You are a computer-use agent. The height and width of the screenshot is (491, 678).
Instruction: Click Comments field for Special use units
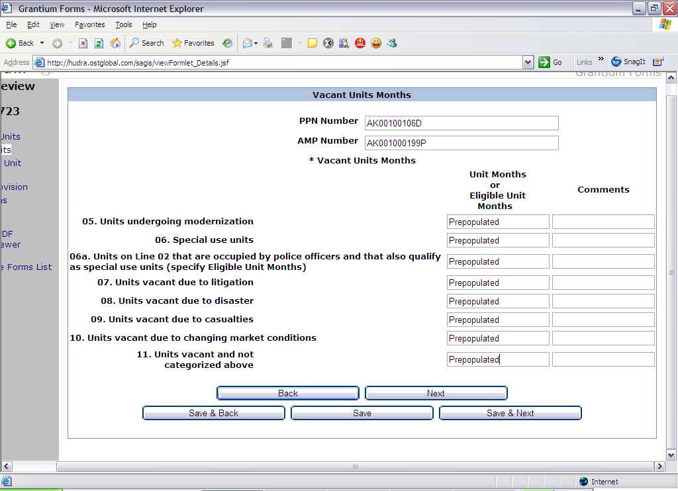coord(603,240)
